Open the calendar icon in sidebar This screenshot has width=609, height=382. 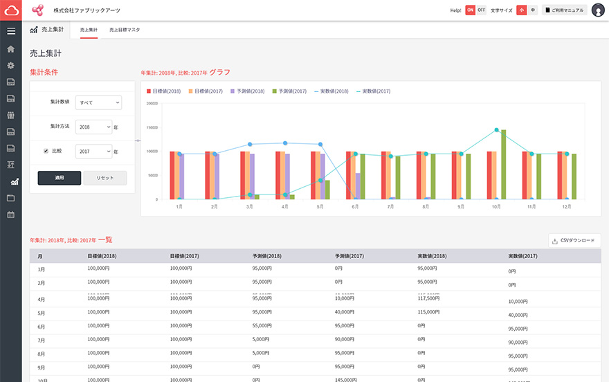(11, 215)
